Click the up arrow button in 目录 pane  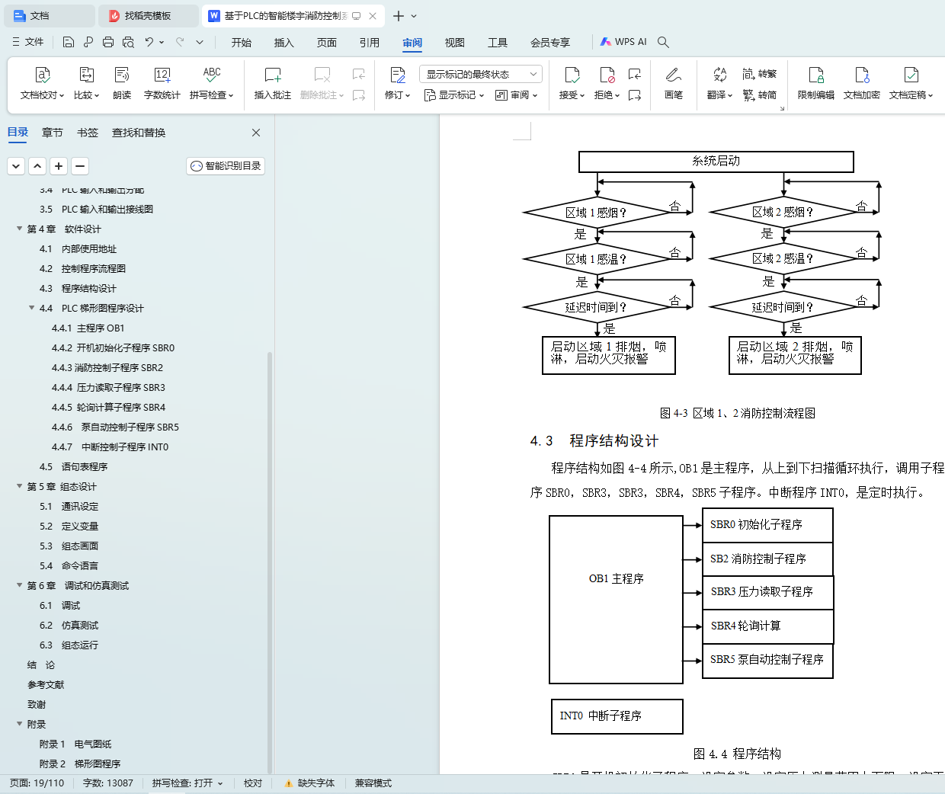(37, 166)
